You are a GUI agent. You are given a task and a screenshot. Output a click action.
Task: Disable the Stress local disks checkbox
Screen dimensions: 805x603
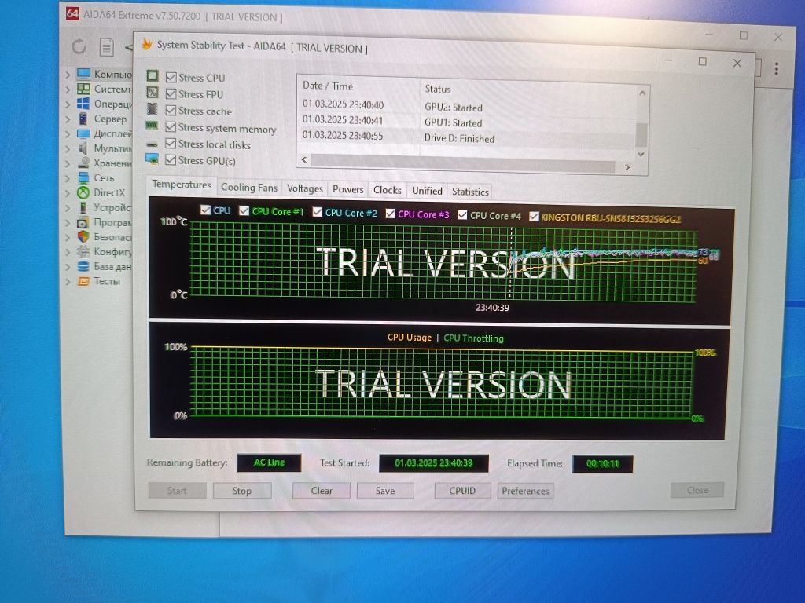[171, 144]
